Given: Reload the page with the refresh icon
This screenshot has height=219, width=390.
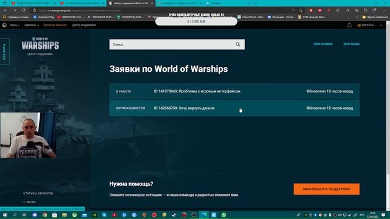Looking at the screenshot, I should pos(23,10).
